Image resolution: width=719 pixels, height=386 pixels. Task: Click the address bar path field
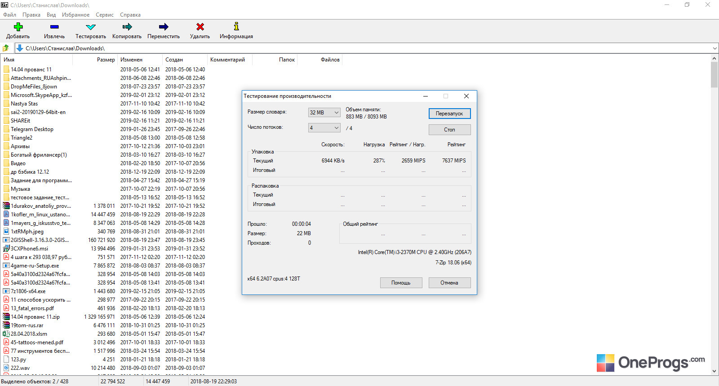point(367,48)
